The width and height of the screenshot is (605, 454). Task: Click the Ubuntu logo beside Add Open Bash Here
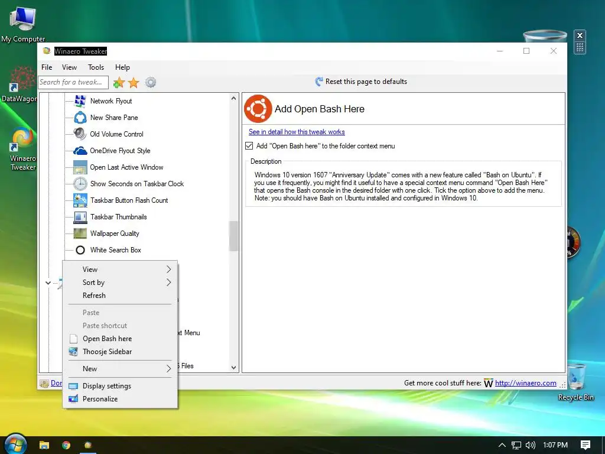(258, 109)
